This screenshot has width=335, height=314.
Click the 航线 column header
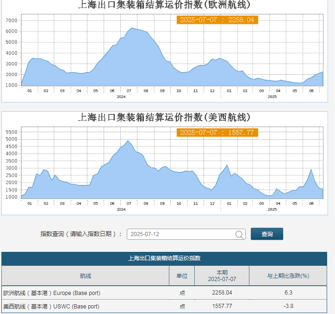click(x=86, y=276)
